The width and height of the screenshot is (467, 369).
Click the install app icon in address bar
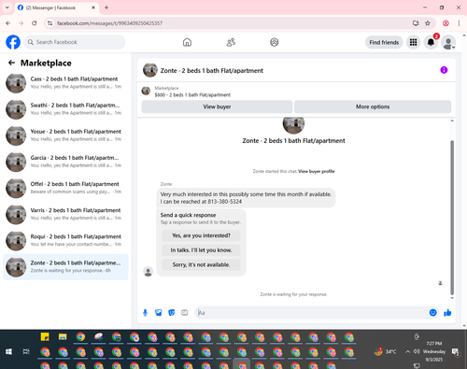point(416,23)
